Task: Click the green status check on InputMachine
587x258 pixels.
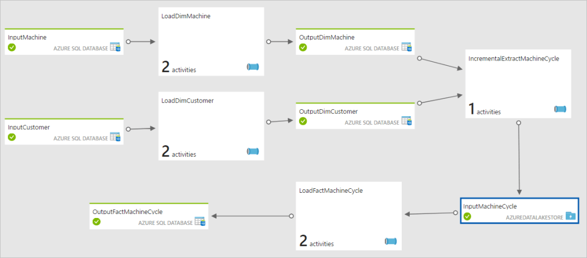Action: [x=12, y=47]
